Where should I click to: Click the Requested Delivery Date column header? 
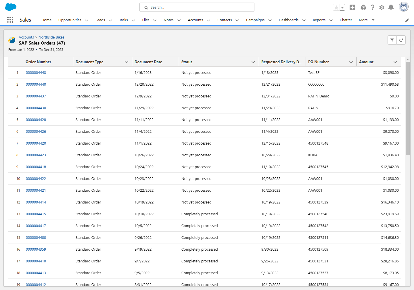tap(282, 62)
